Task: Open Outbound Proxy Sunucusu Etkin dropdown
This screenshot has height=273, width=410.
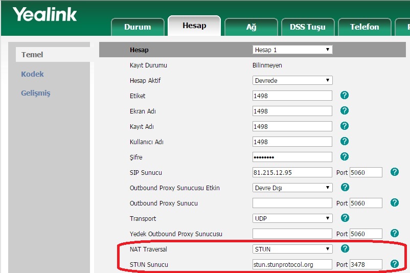Action: [292, 188]
